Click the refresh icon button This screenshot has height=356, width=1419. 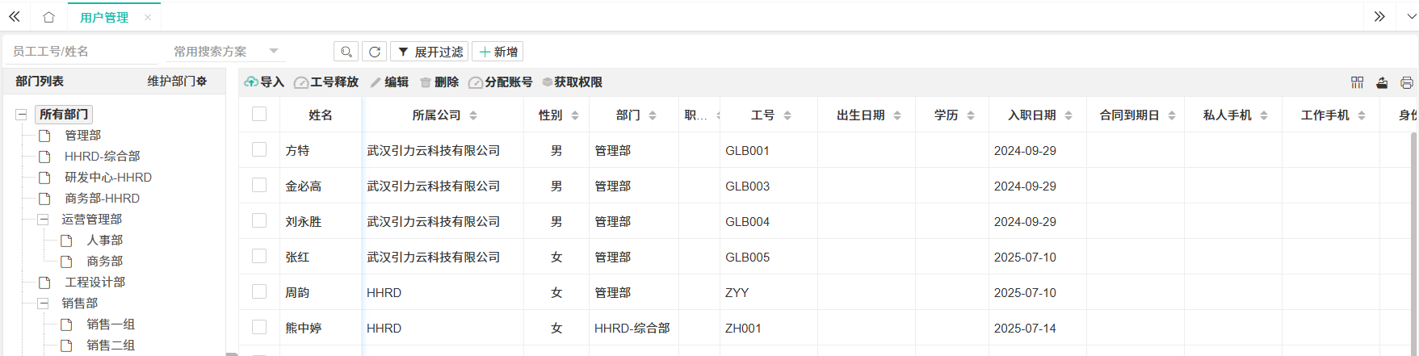pos(374,52)
